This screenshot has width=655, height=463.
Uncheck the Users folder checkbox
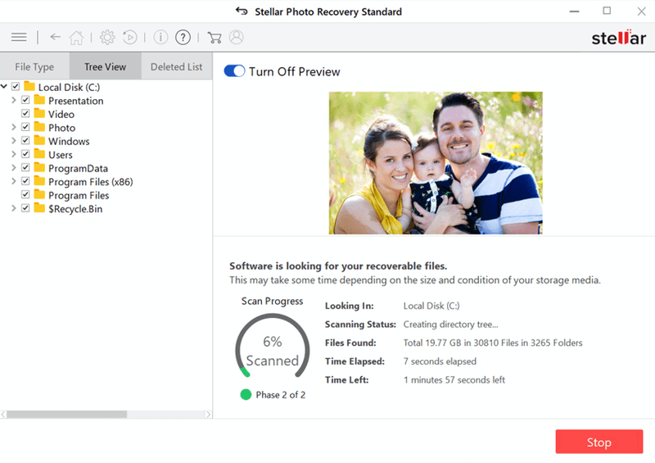tap(25, 154)
